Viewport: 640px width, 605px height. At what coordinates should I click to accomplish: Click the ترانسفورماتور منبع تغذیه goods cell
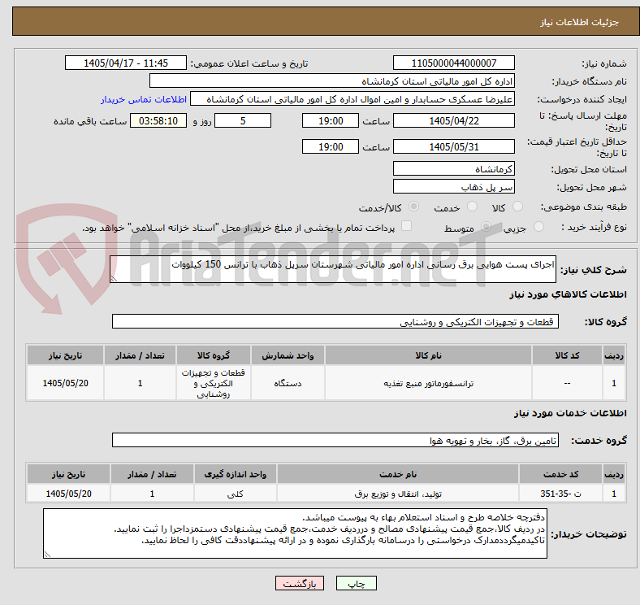[x=428, y=383]
